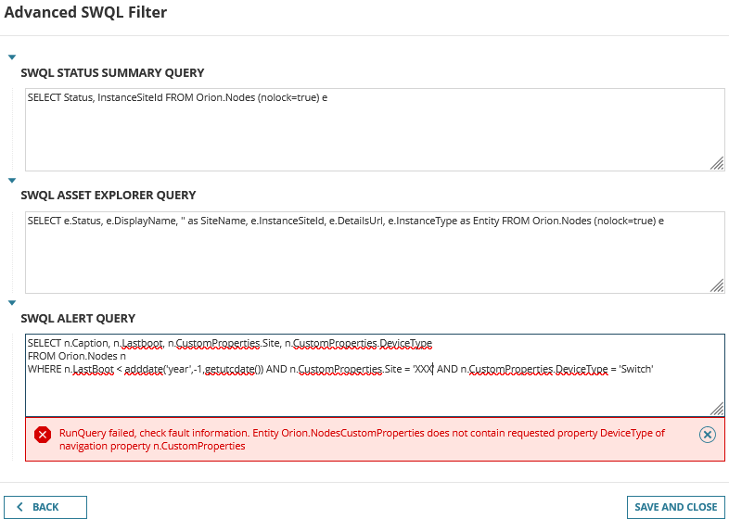Click the red error stop icon
This screenshot has width=729, height=519.
click(43, 435)
